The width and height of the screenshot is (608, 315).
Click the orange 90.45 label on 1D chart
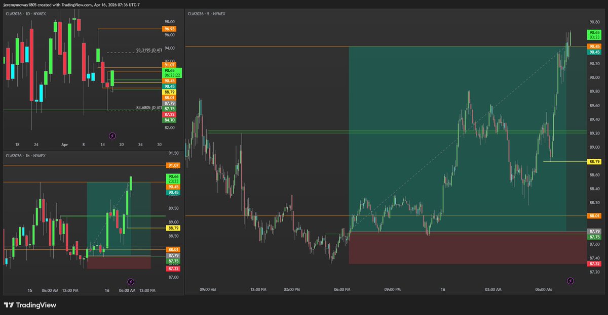pyautogui.click(x=169, y=81)
